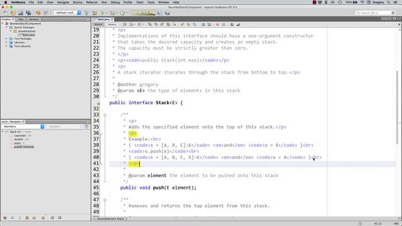Collapse the Javadoc fold at line 33
Image resolution: width=402 pixels, height=226 pixels.
coord(105,115)
